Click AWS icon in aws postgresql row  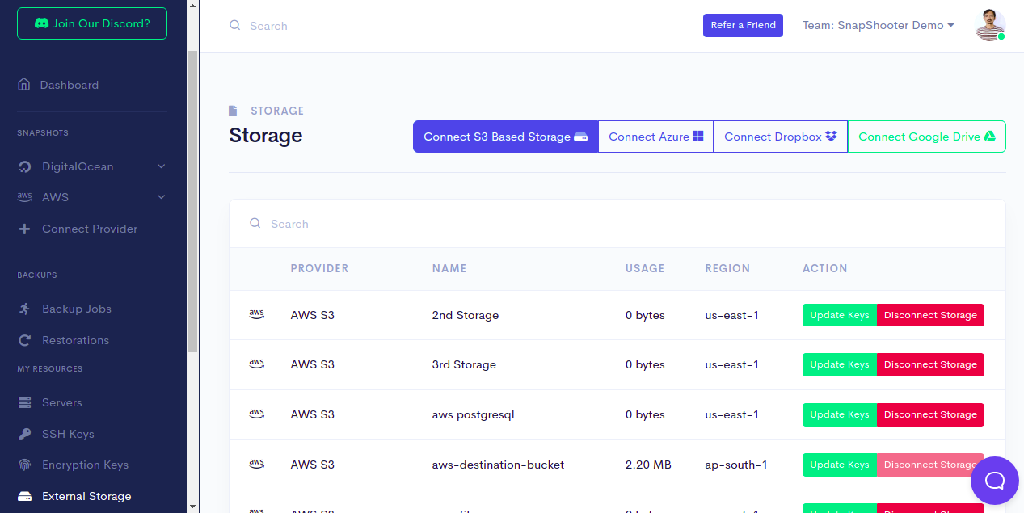coord(257,414)
